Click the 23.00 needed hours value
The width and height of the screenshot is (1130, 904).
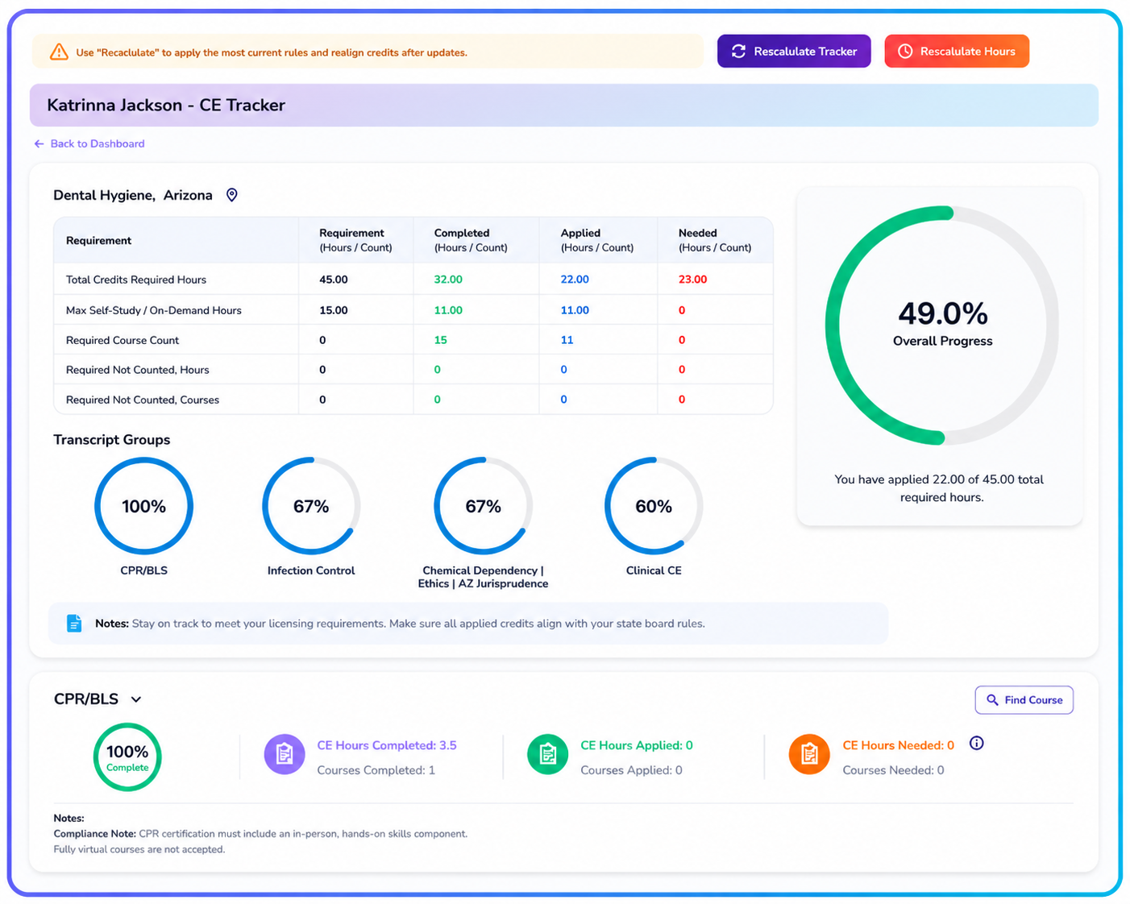pyautogui.click(x=692, y=280)
